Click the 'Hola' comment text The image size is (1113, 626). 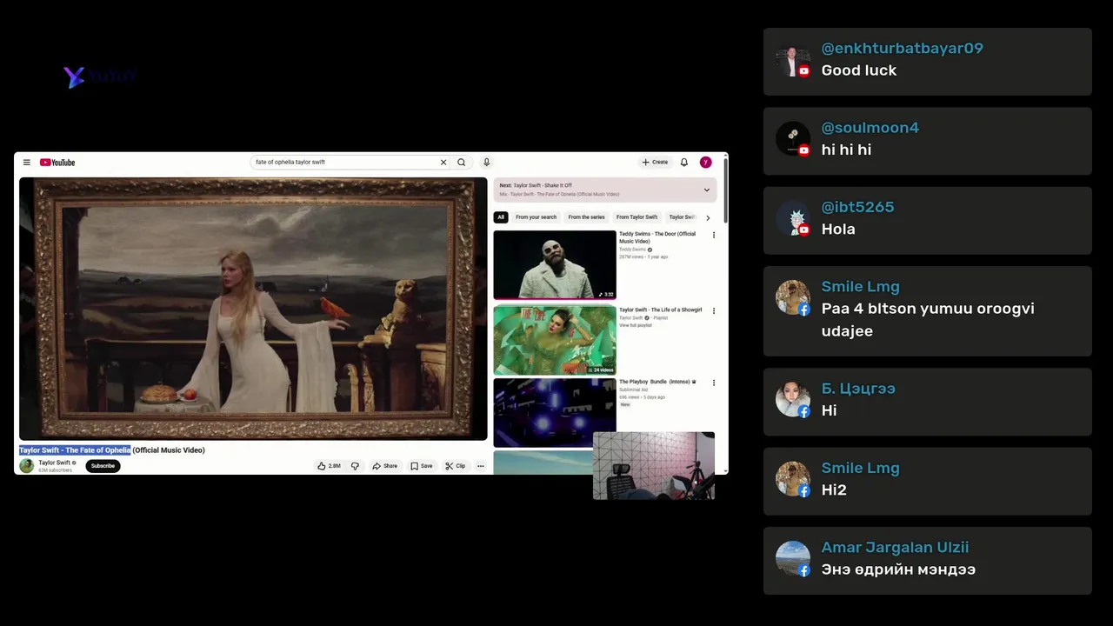(838, 230)
